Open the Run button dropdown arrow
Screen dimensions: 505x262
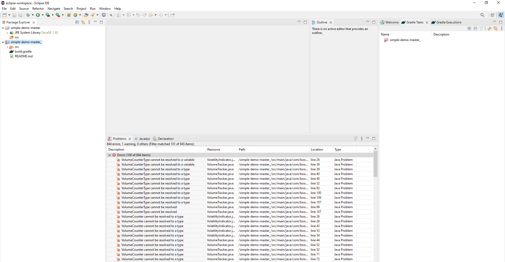[x=42, y=15]
